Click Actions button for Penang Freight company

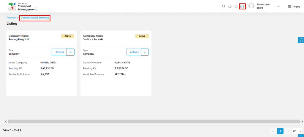pos(59,52)
